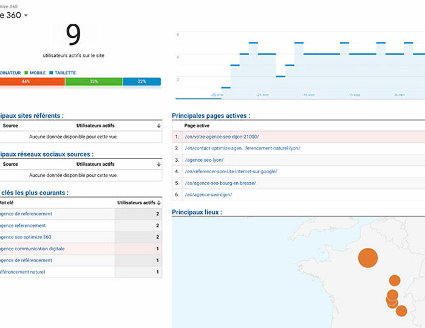
Task: Open the /es/agence-seo-dijon/ page link
Action: (x=208, y=194)
